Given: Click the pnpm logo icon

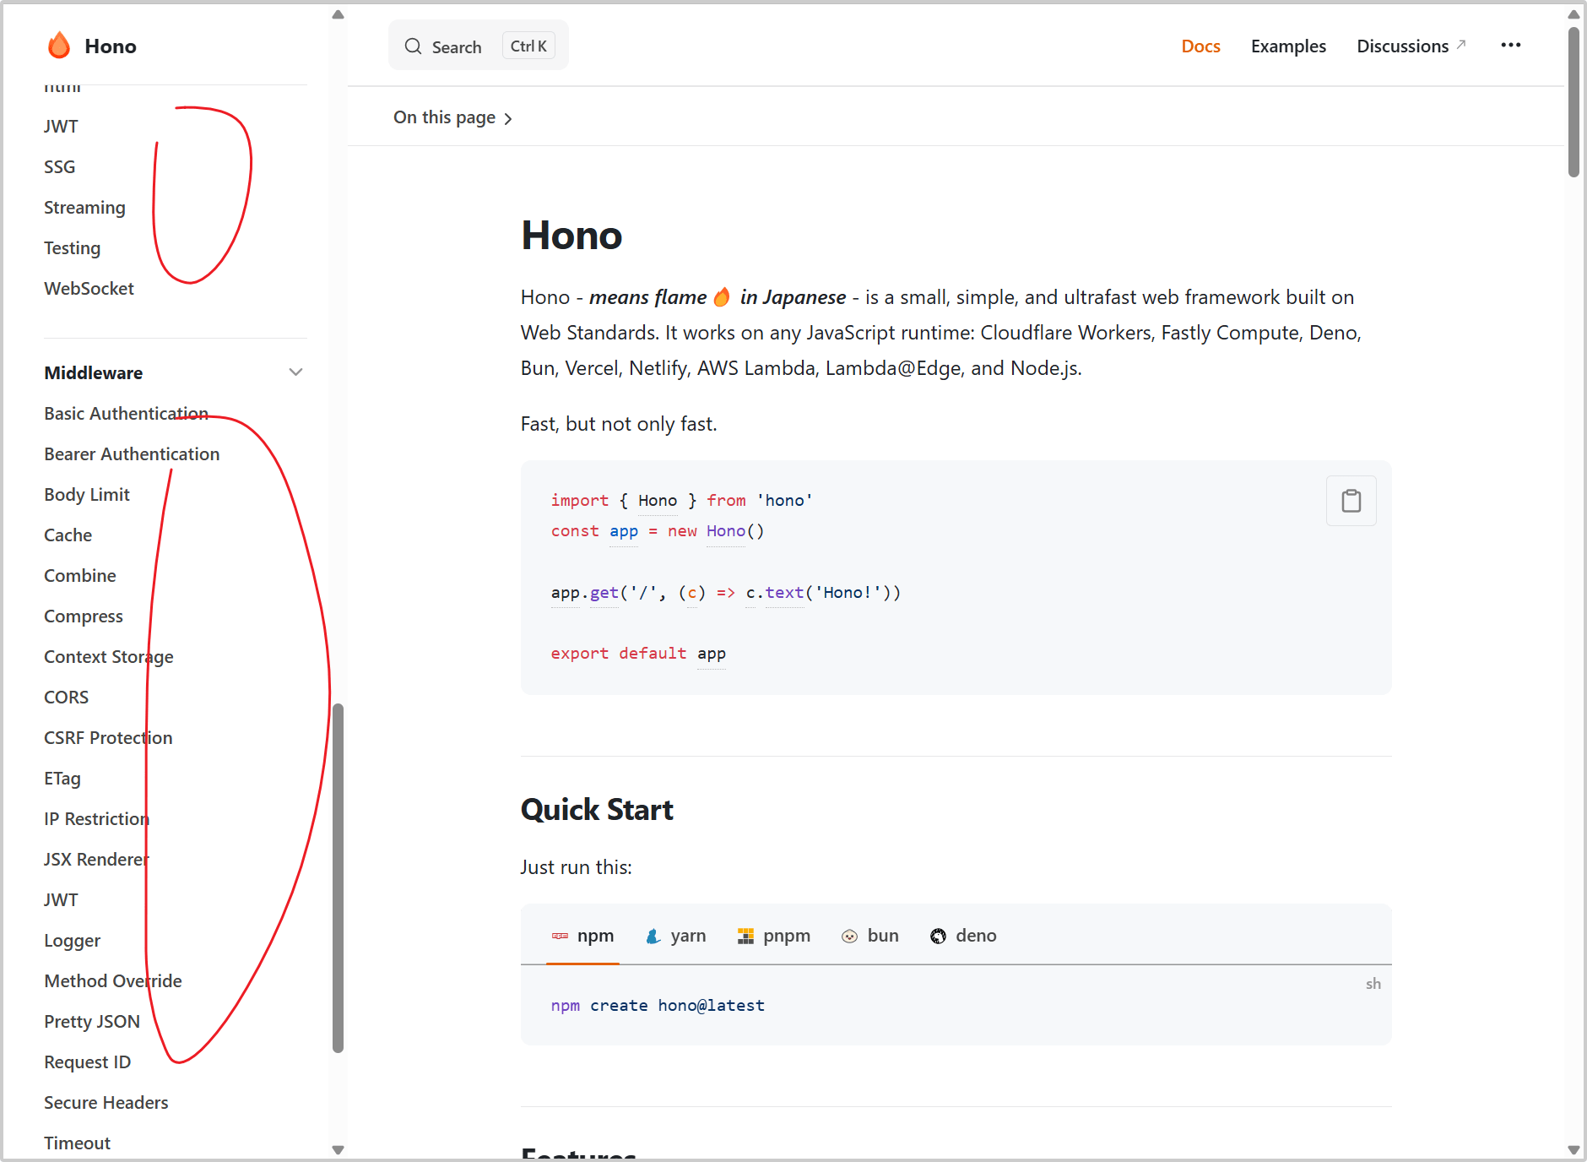Looking at the screenshot, I should (x=745, y=936).
